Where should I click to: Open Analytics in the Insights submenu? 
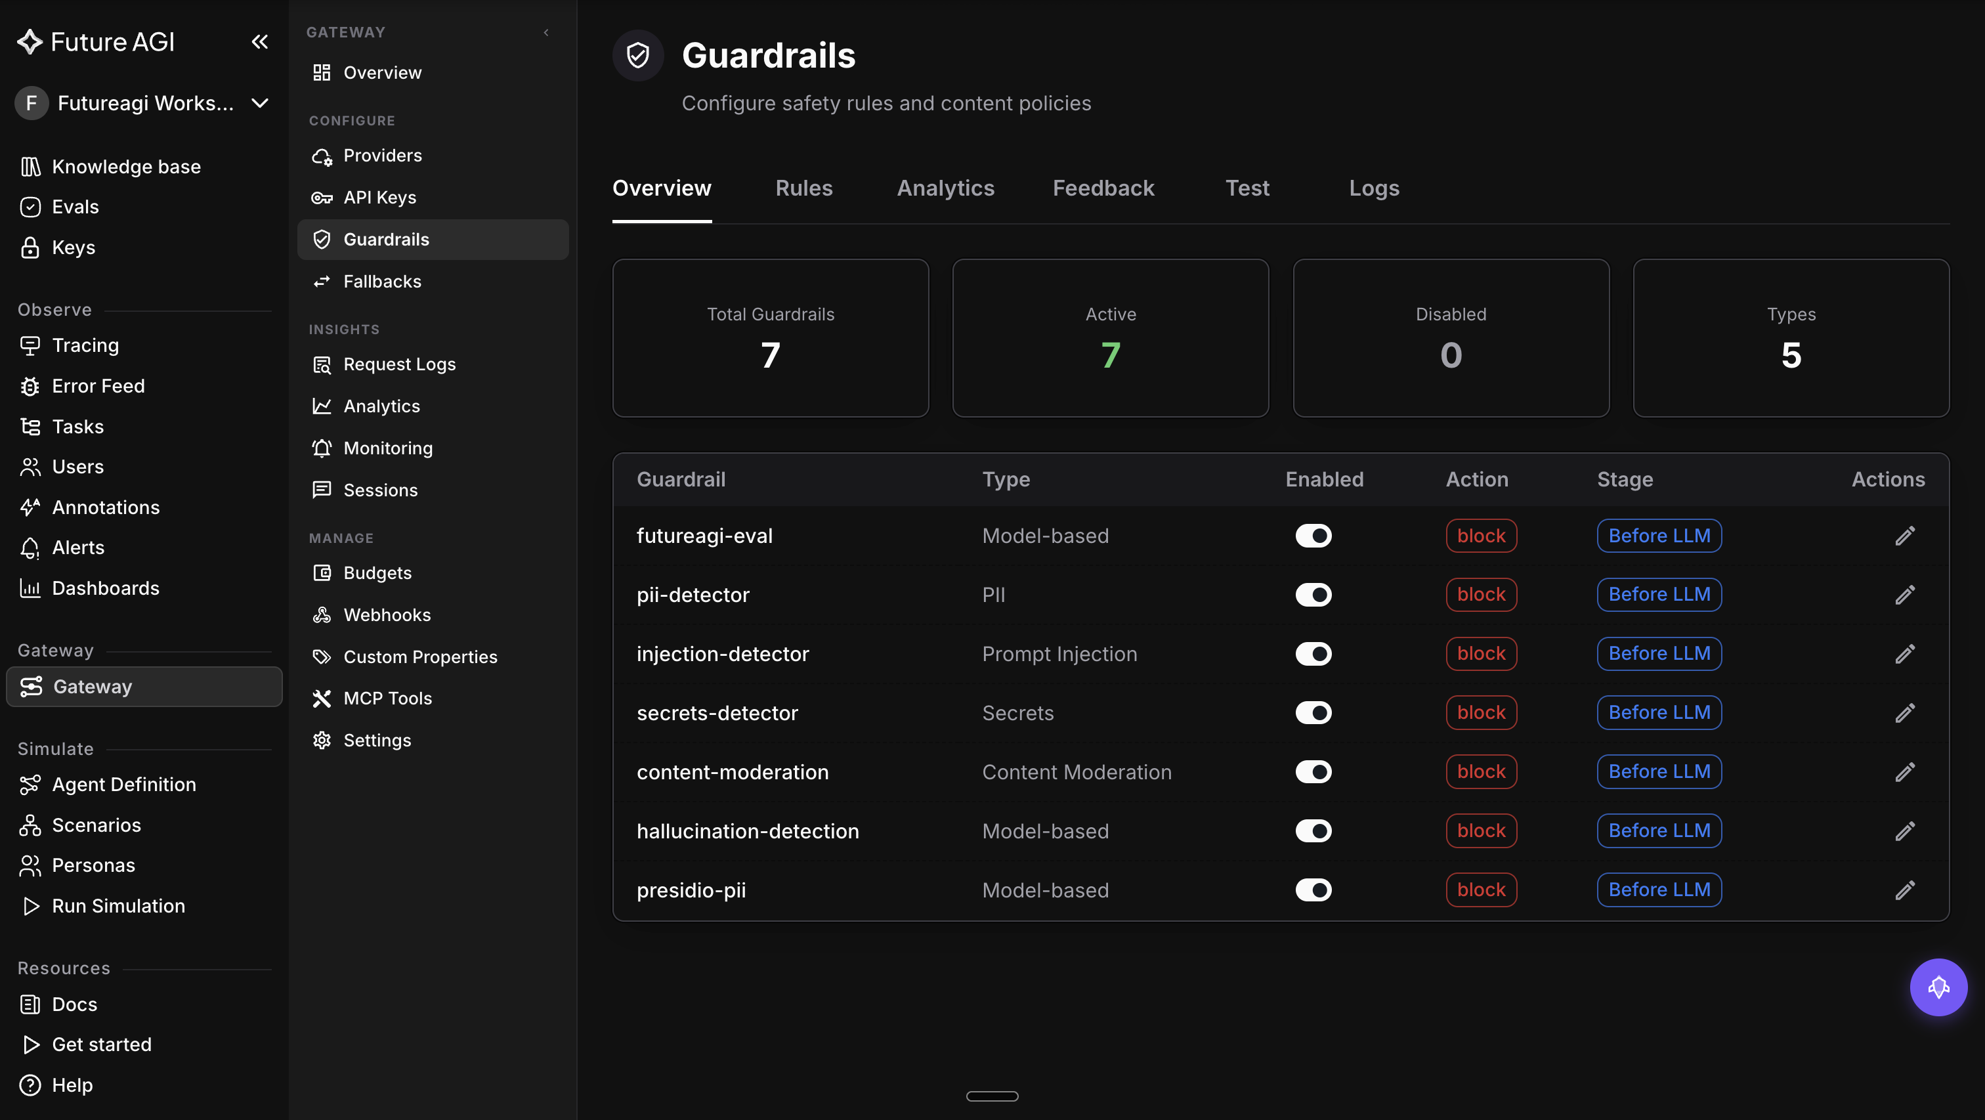click(433, 406)
